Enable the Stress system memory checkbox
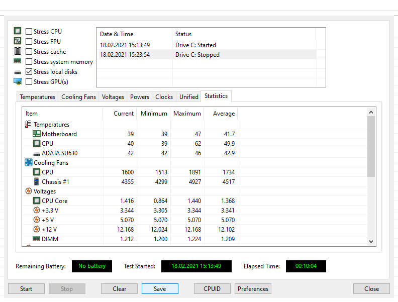 coord(29,62)
